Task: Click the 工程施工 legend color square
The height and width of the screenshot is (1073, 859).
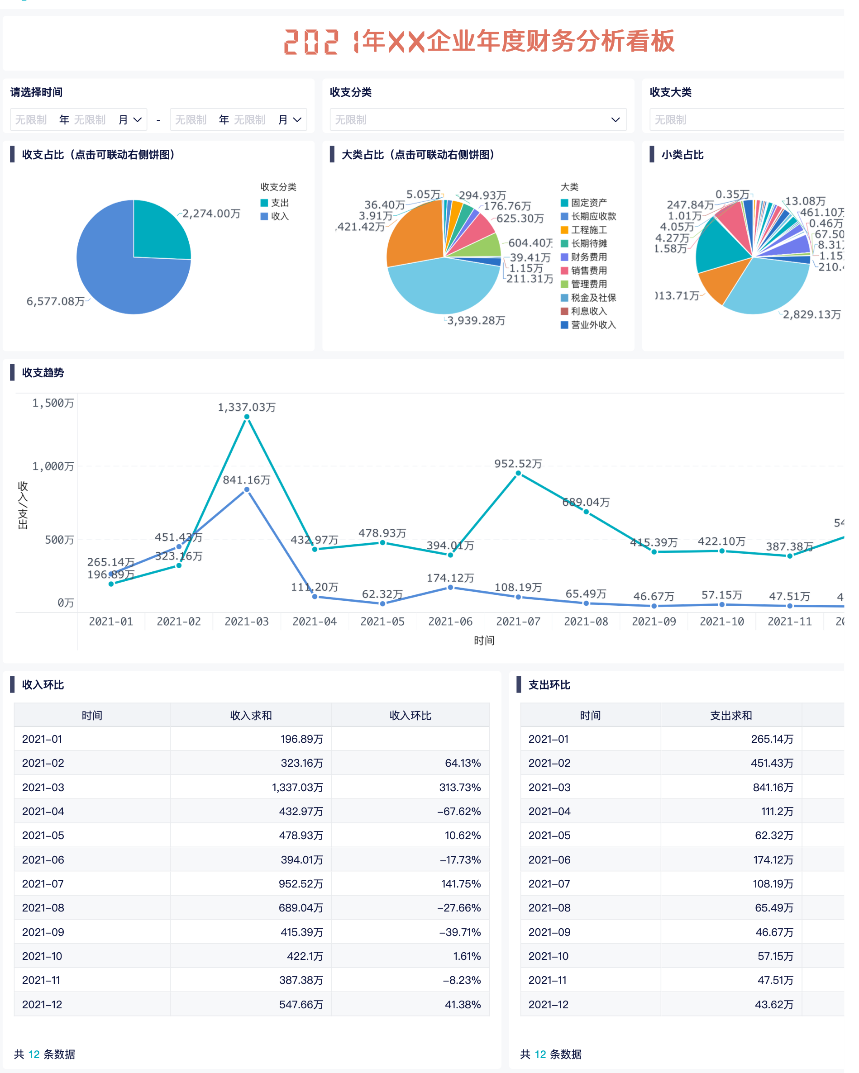Action: 564,230
